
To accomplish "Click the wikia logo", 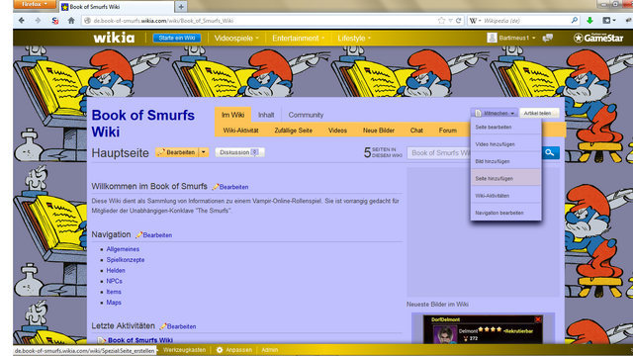I will (114, 38).
